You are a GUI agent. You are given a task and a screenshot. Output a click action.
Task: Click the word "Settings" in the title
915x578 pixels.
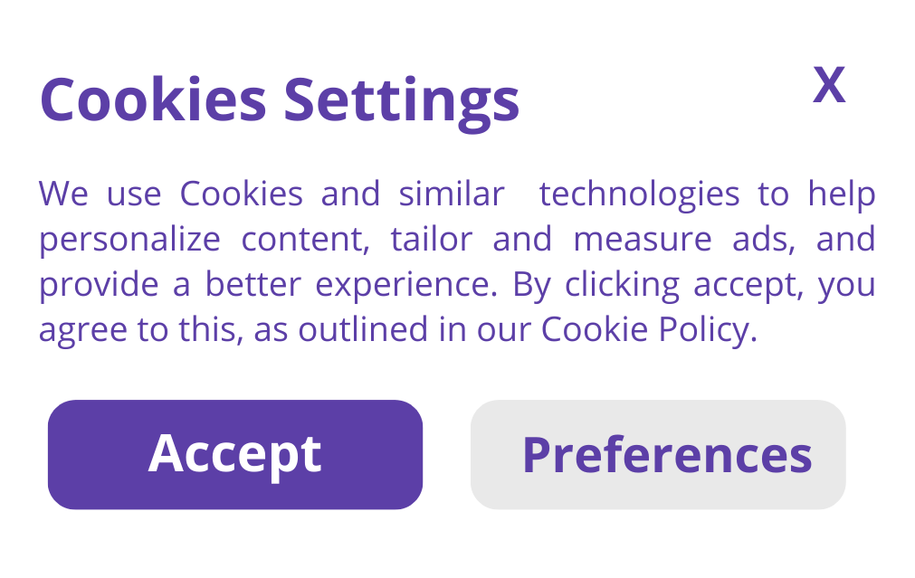click(x=401, y=99)
